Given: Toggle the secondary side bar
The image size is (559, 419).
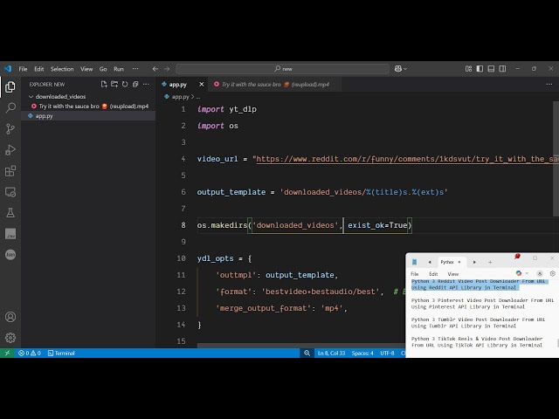Looking at the screenshot, I should (502, 69).
